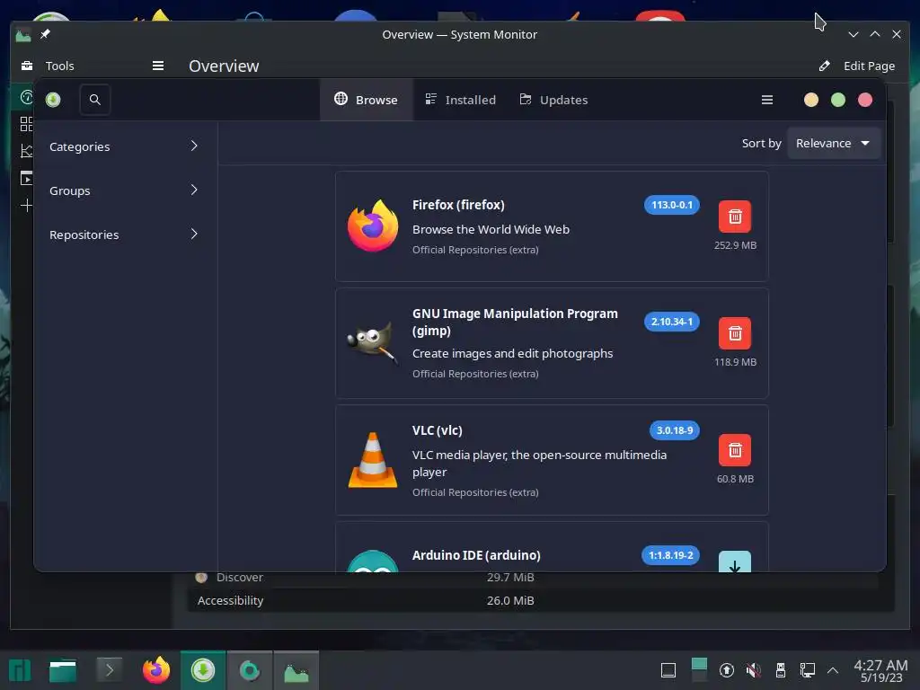Expand hidden system tray icons arrow
The width and height of the screenshot is (920, 690).
pyautogui.click(x=833, y=670)
